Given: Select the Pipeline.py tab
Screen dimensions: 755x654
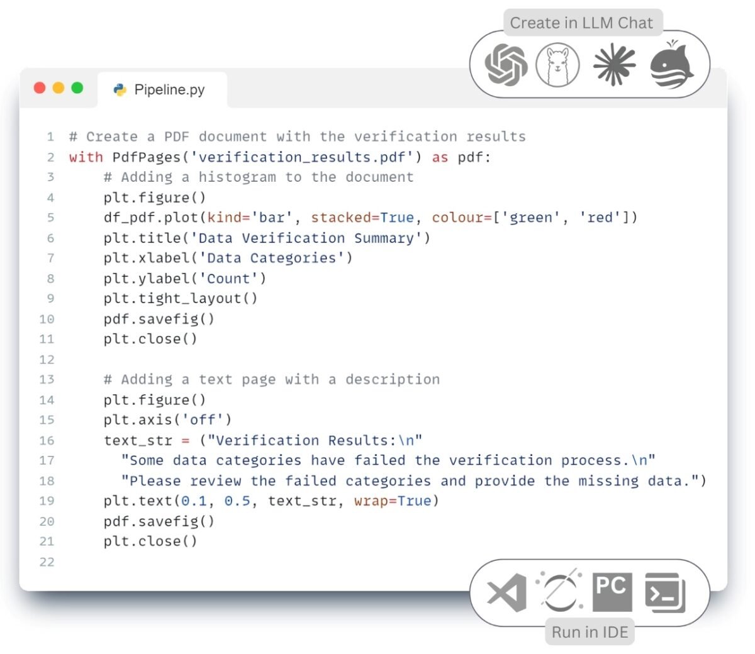Looking at the screenshot, I should pos(162,90).
